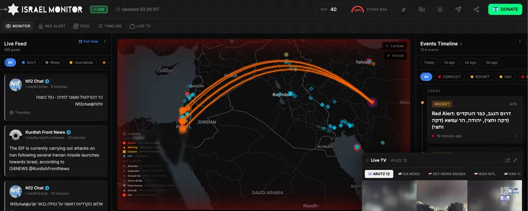Click the yellow timeline marker beside the ROCKET event

tap(423, 102)
